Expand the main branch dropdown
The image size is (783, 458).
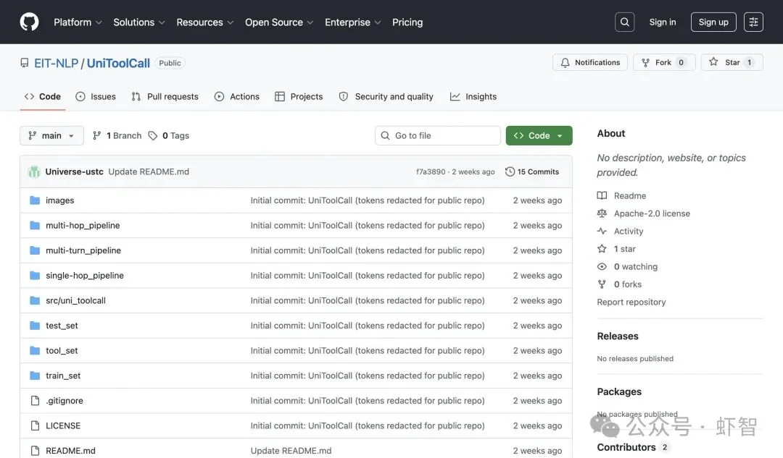[x=51, y=136]
